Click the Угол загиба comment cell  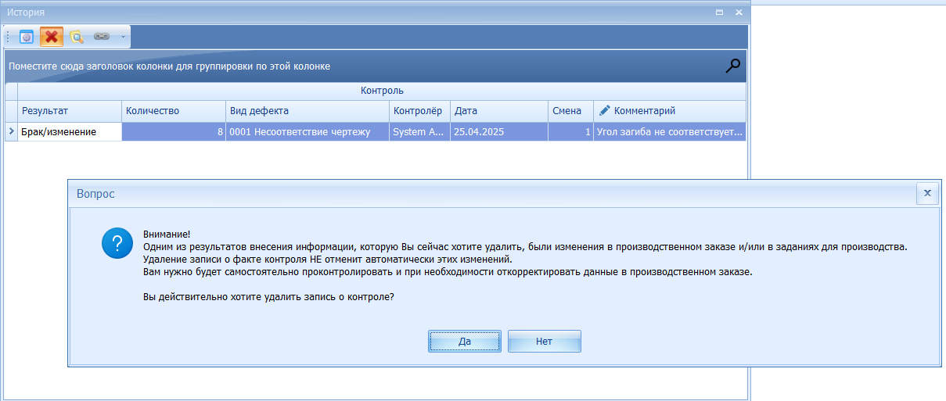tap(670, 132)
